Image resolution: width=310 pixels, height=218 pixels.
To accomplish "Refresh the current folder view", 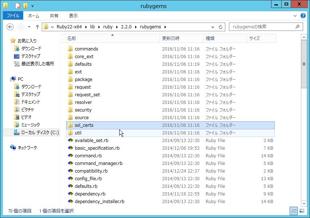I will coord(221,27).
